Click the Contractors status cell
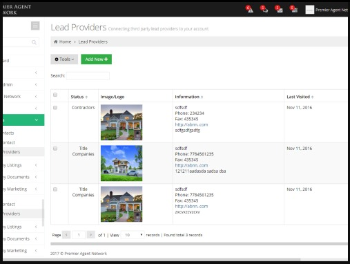Image resolution: width=350 pixels, height=264 pixels. (83, 108)
